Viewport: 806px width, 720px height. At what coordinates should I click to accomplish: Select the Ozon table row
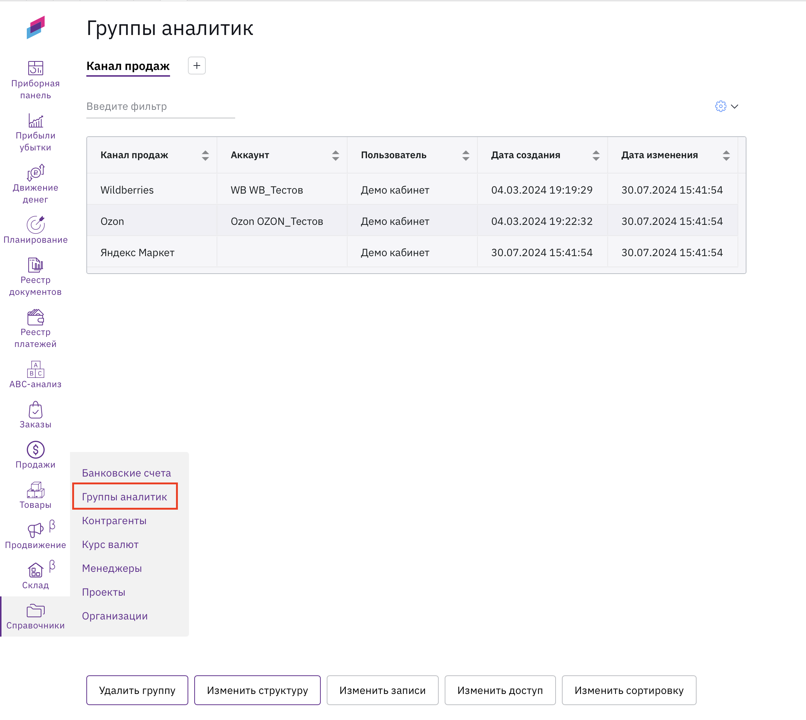(x=412, y=221)
